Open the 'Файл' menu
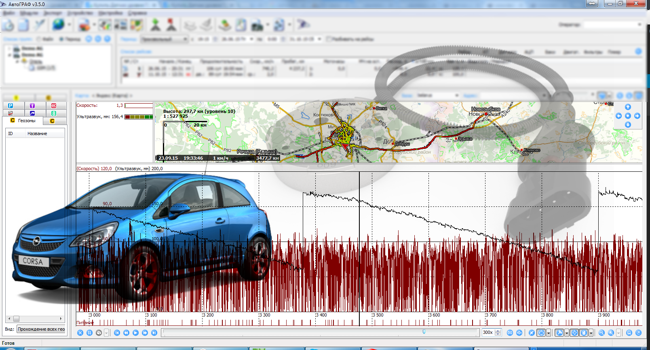Viewport: 650px width, 350px height. click(x=8, y=13)
